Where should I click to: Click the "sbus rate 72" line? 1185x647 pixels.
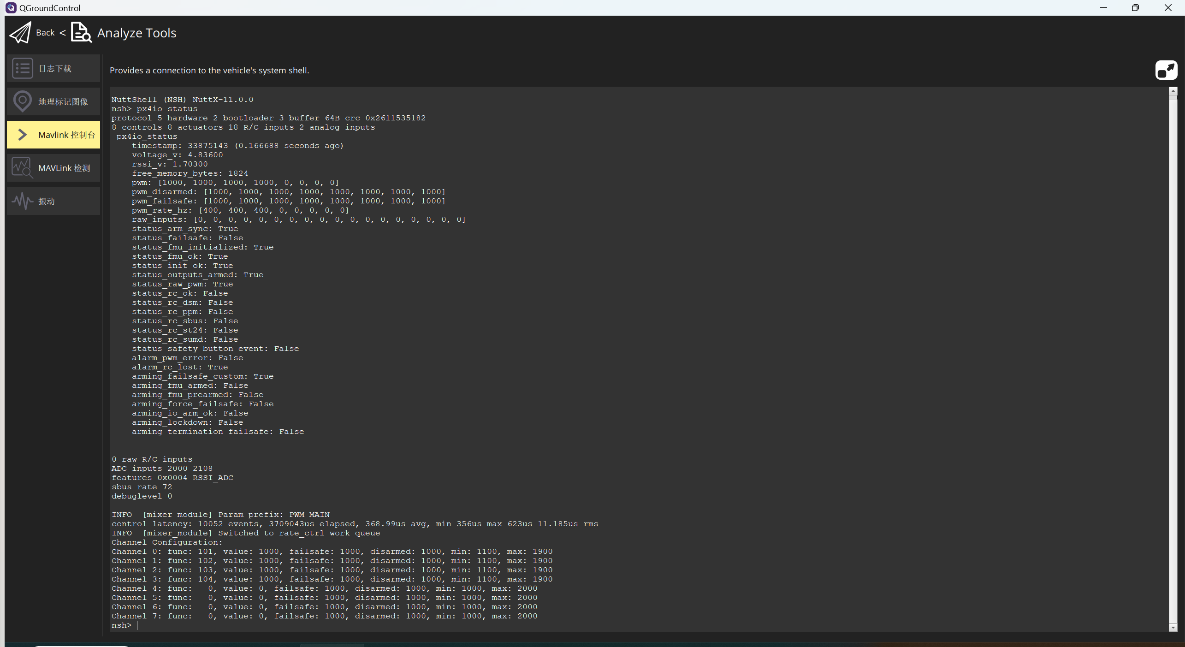click(x=142, y=487)
